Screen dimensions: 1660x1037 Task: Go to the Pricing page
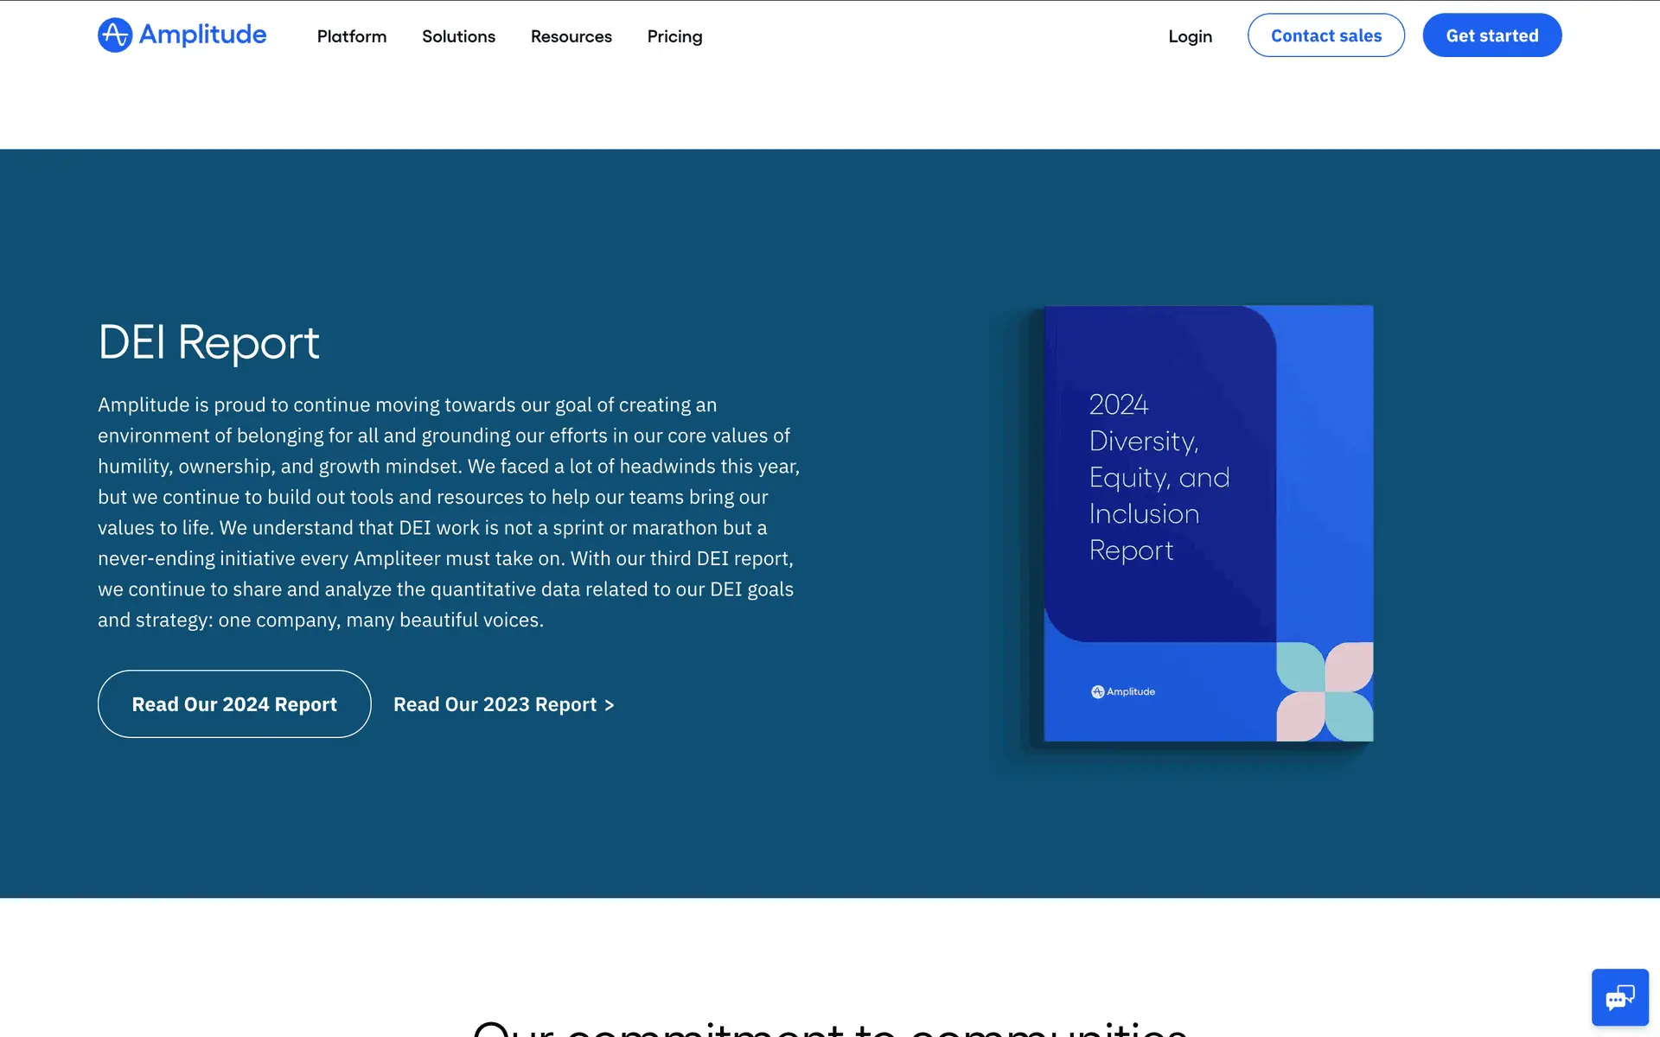[674, 36]
